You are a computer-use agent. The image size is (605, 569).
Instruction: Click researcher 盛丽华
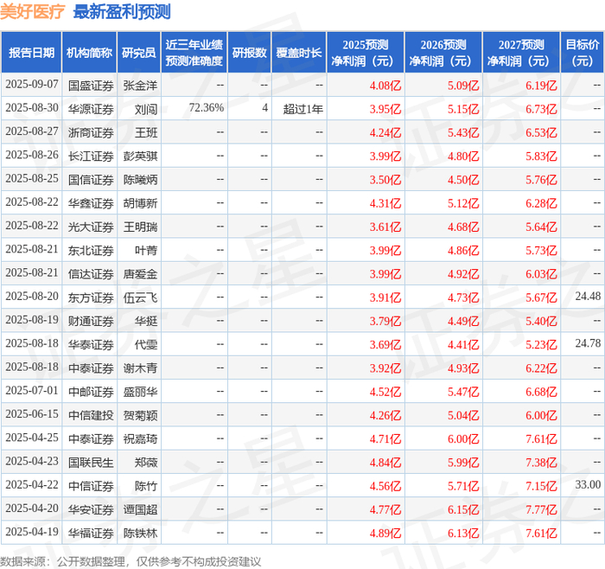140,392
